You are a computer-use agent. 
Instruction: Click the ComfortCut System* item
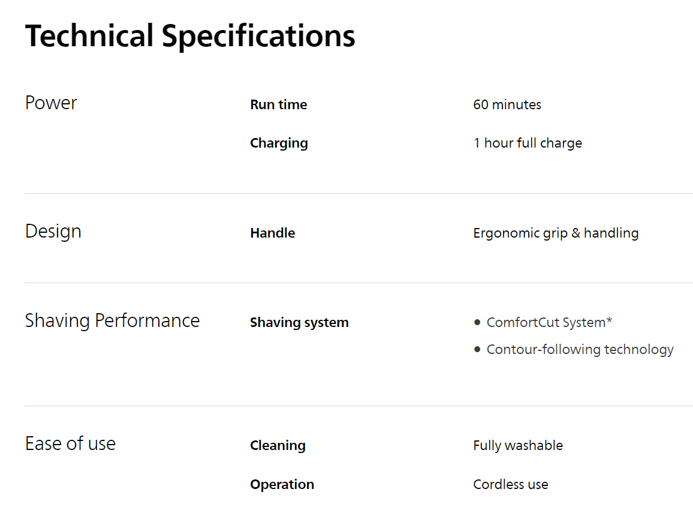coord(549,322)
